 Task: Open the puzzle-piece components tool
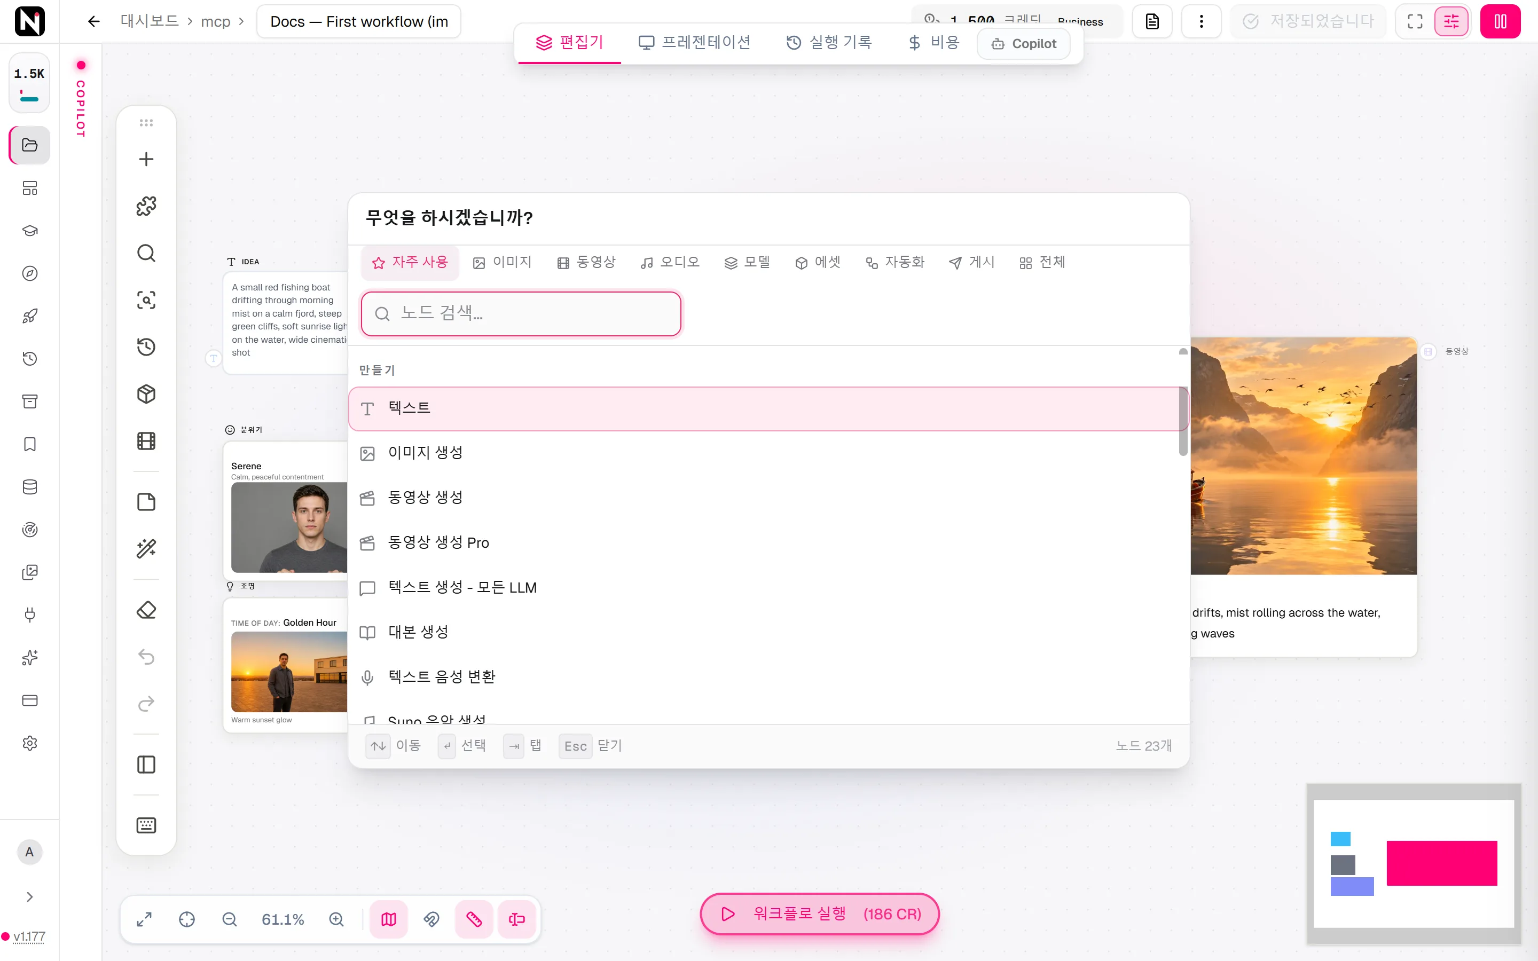pyautogui.click(x=146, y=206)
